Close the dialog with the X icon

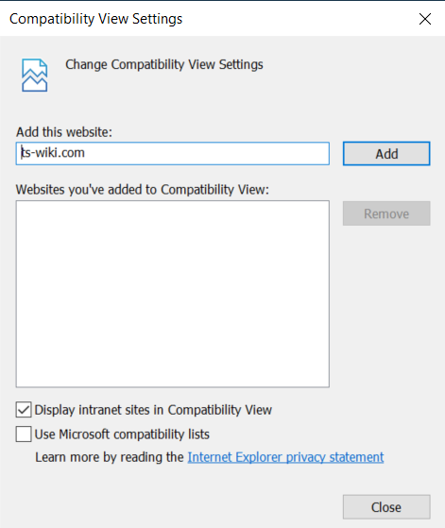click(425, 19)
